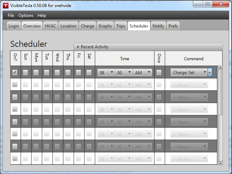Select the Scheduler tab

click(x=139, y=26)
